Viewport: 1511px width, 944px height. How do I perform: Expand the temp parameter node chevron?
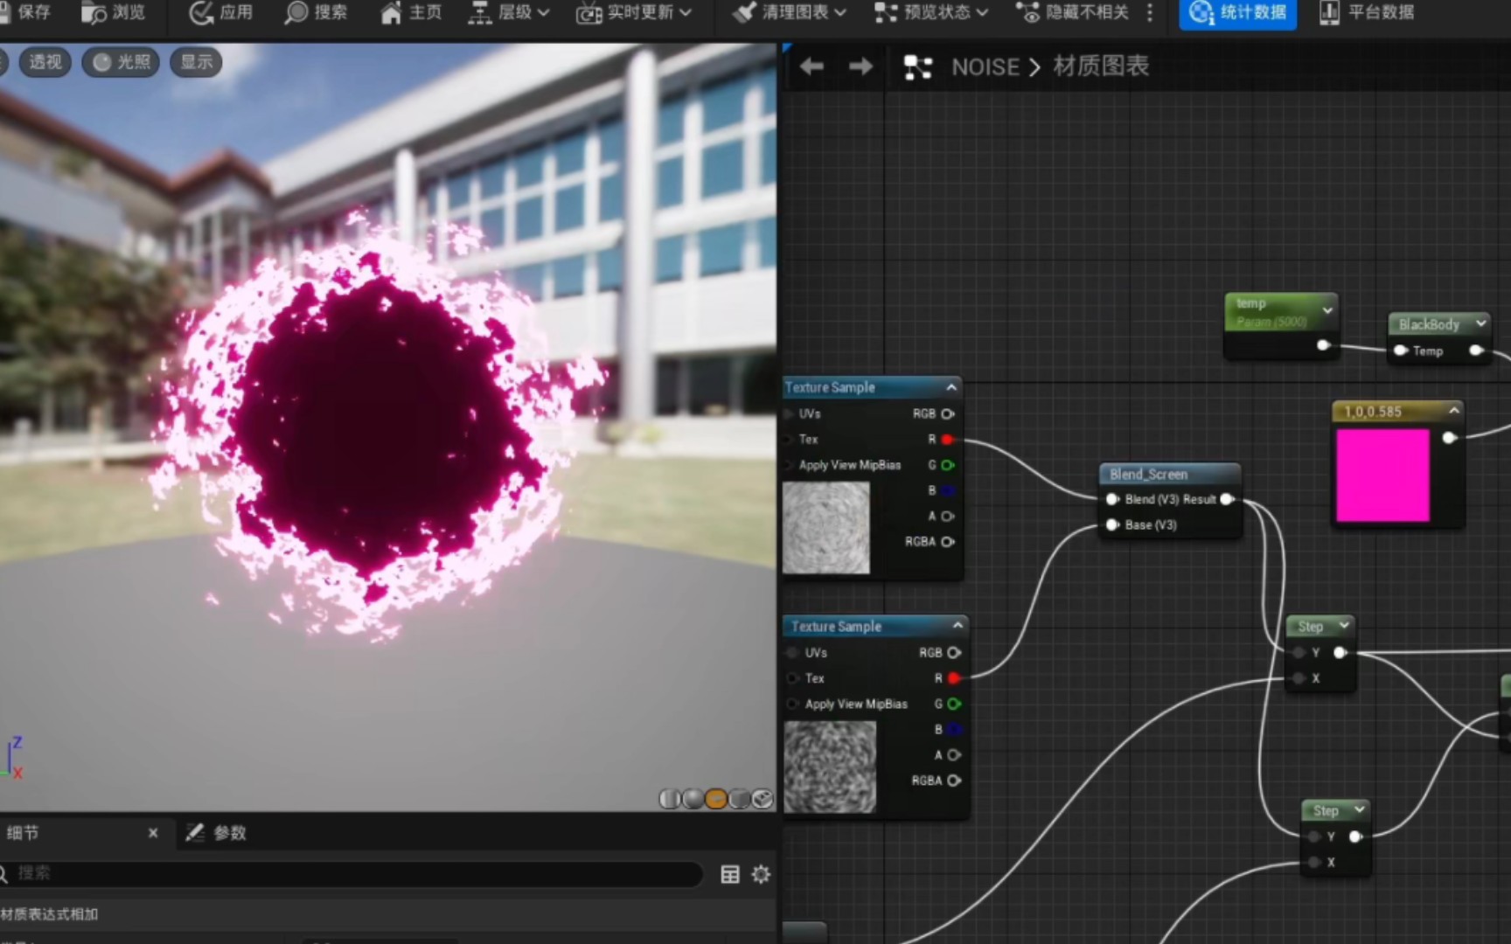pyautogui.click(x=1327, y=310)
